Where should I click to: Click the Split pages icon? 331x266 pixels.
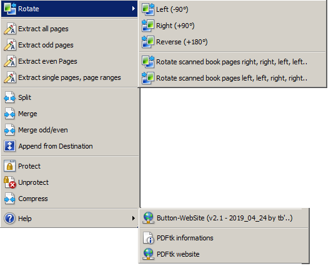(10, 97)
